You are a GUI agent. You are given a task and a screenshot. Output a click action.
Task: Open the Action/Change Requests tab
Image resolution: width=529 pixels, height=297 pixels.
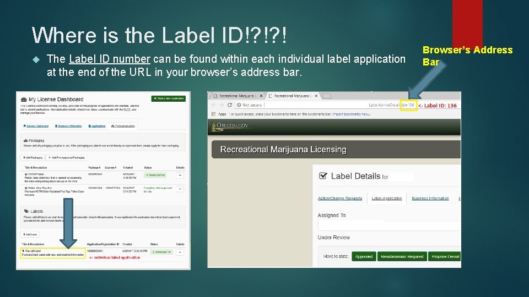[340, 199]
